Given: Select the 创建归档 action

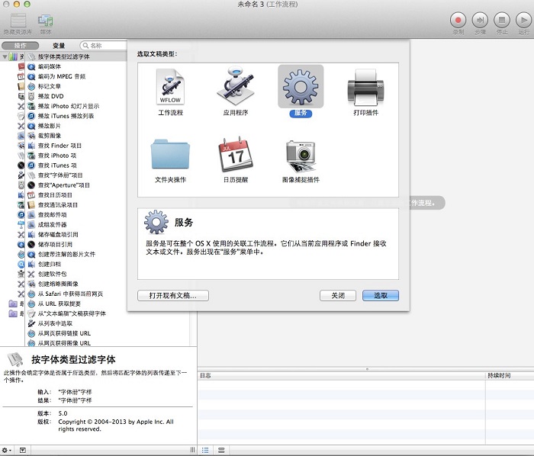Looking at the screenshot, I should tap(76, 264).
